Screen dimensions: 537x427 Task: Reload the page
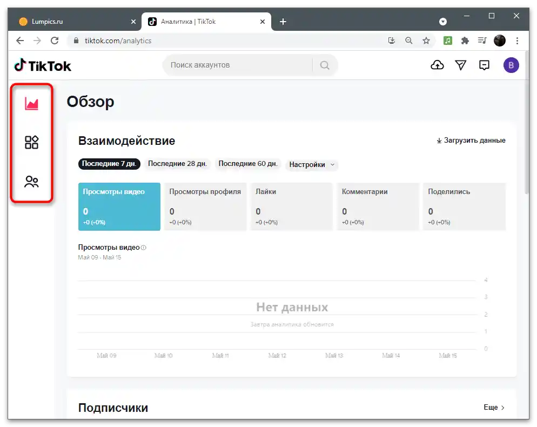[55, 41]
